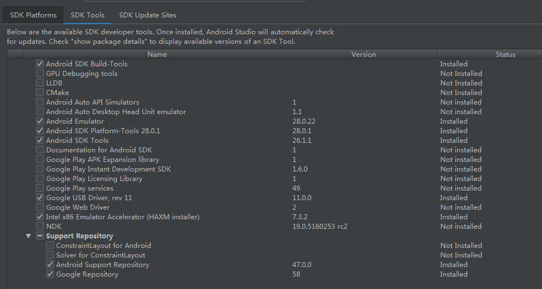Select the SDK Tools tab
This screenshot has height=289, width=542.
[x=88, y=15]
